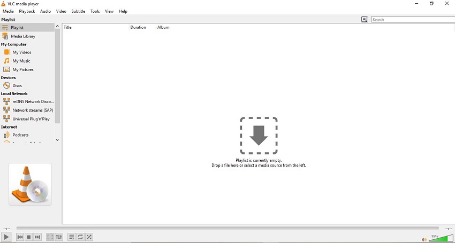Screen dimensions: 455x243
Task: Open the Video menu
Action: pos(61,11)
